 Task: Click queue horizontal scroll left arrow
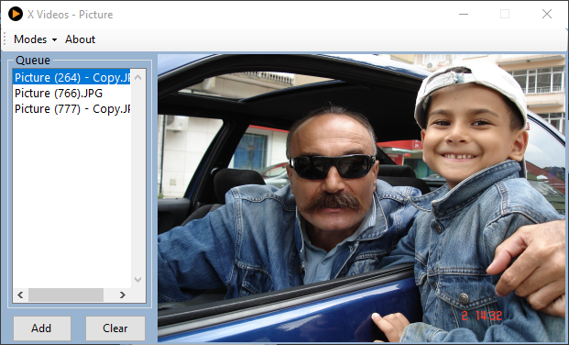[21, 295]
